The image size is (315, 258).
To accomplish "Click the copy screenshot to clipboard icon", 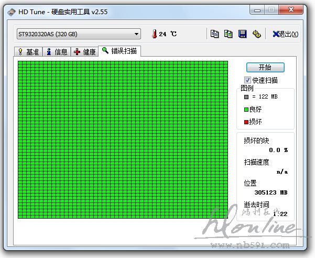I will click(x=229, y=34).
